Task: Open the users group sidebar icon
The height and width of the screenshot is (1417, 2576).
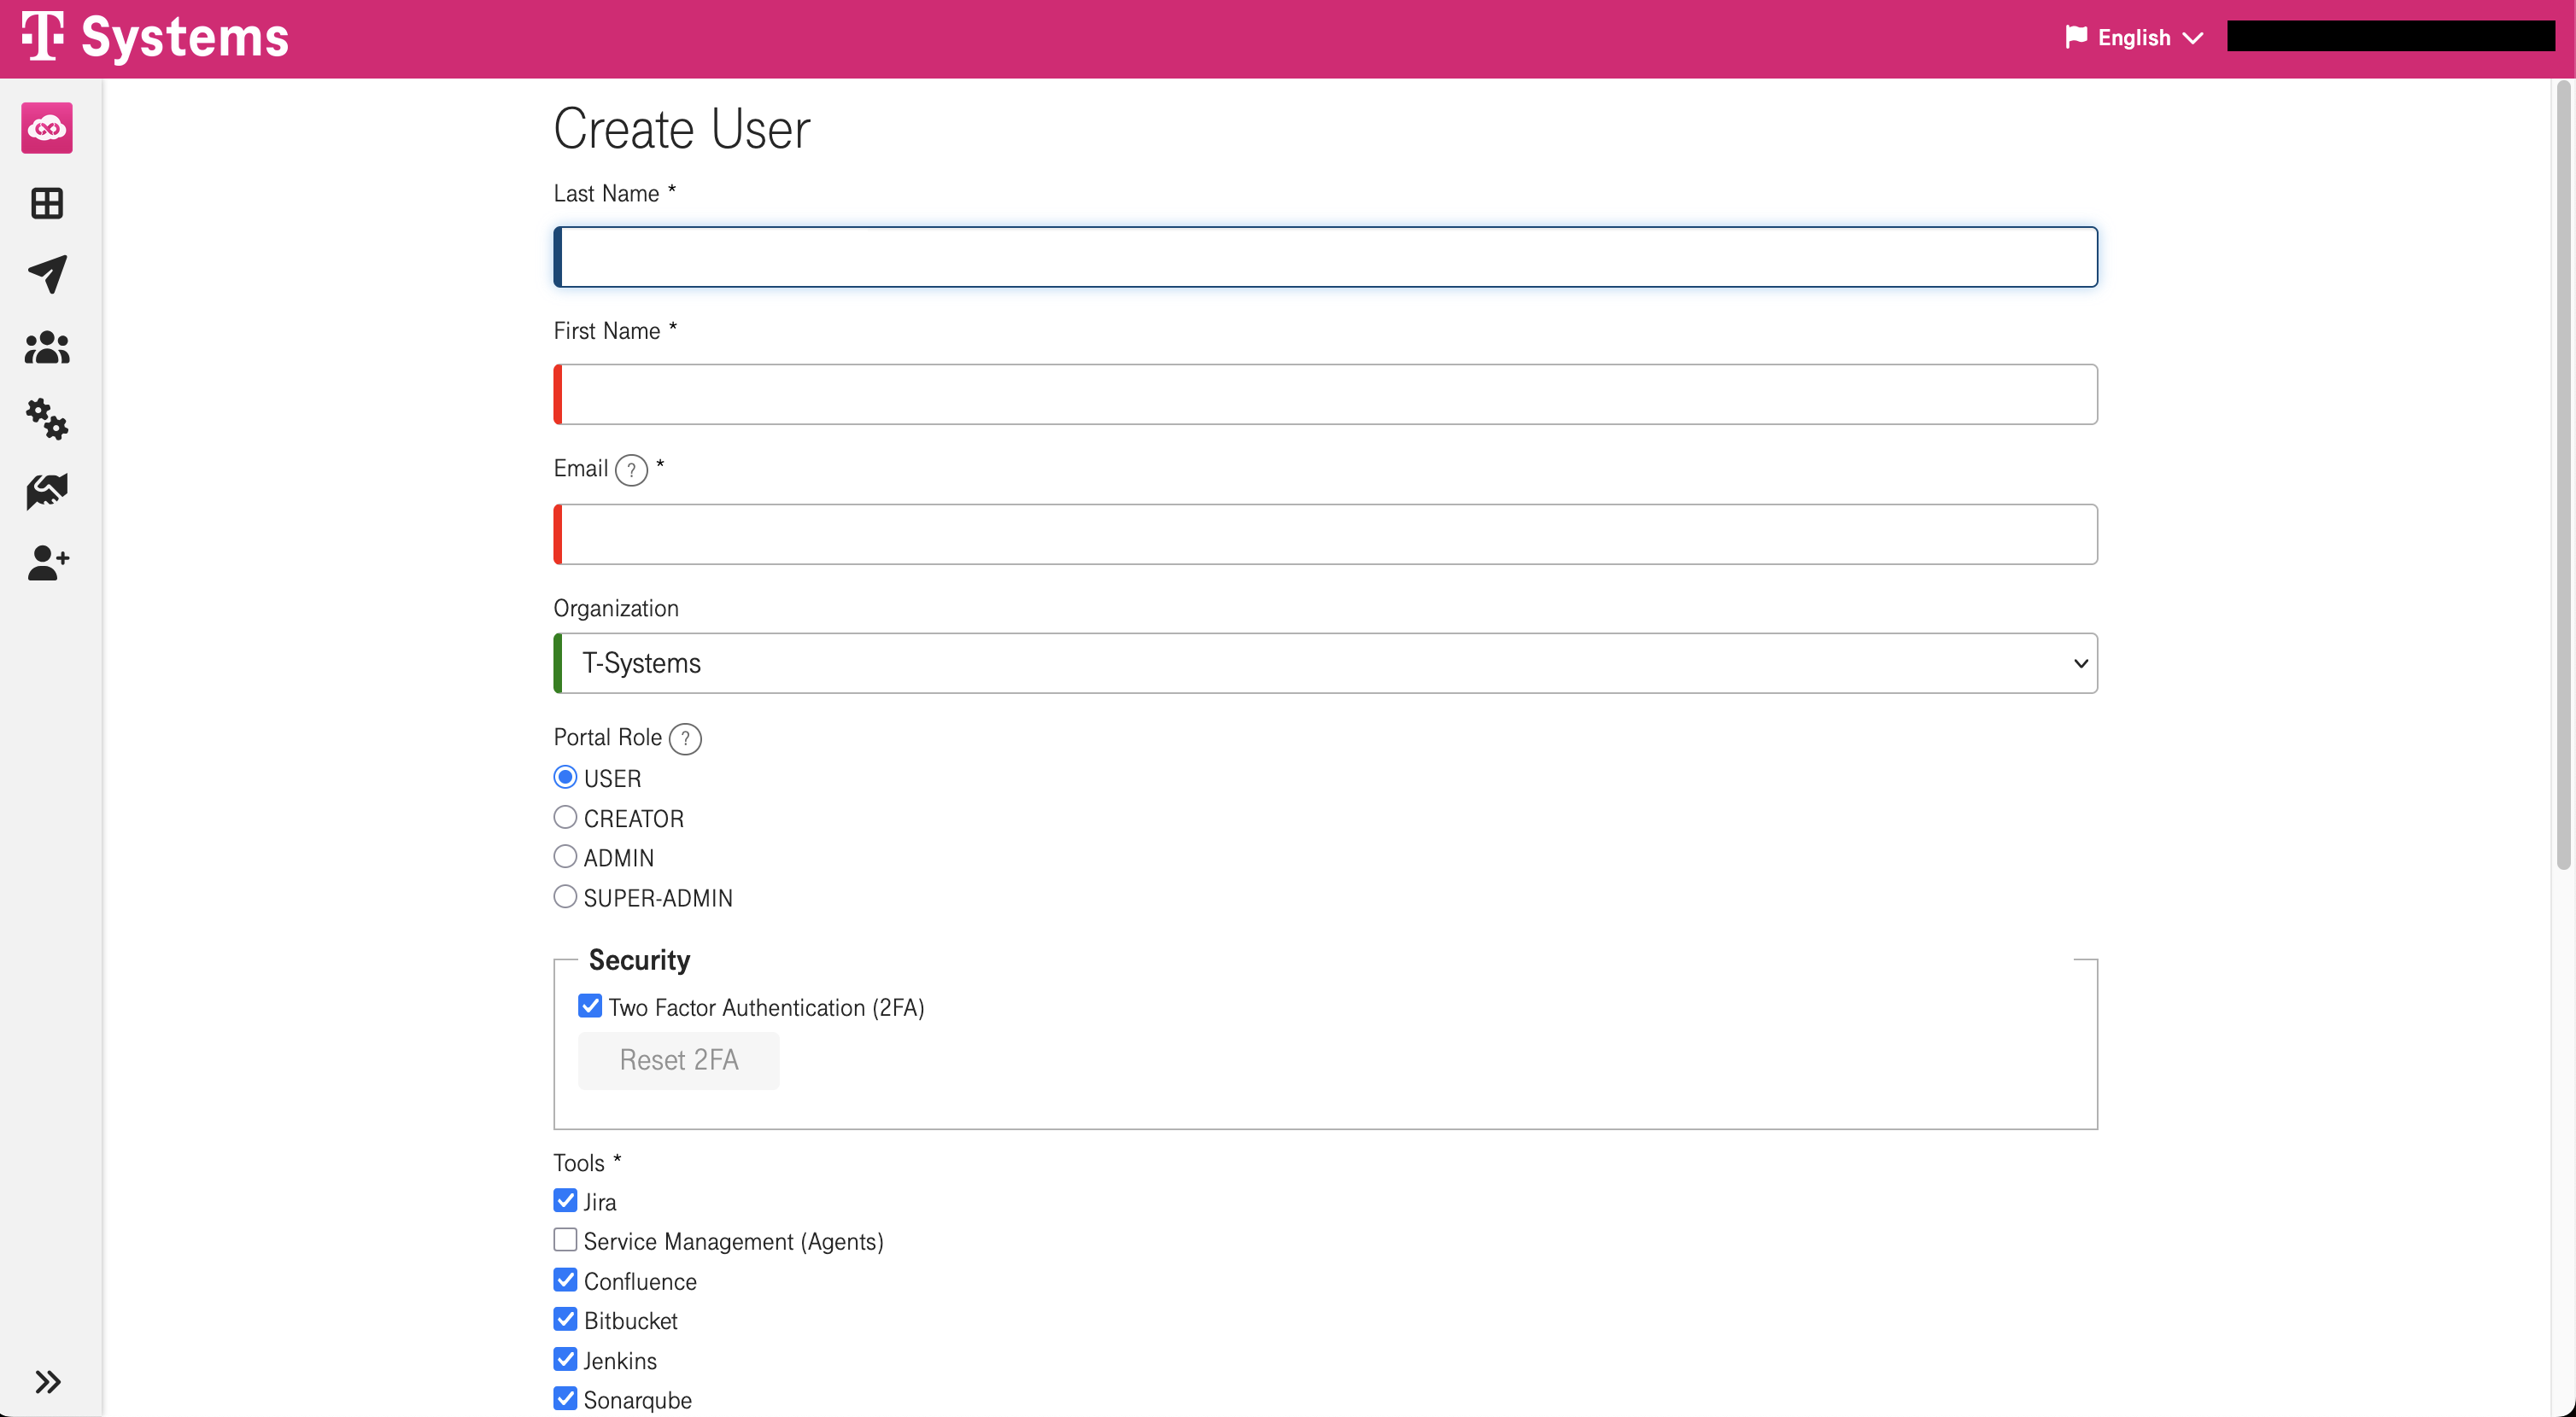Action: 47,347
